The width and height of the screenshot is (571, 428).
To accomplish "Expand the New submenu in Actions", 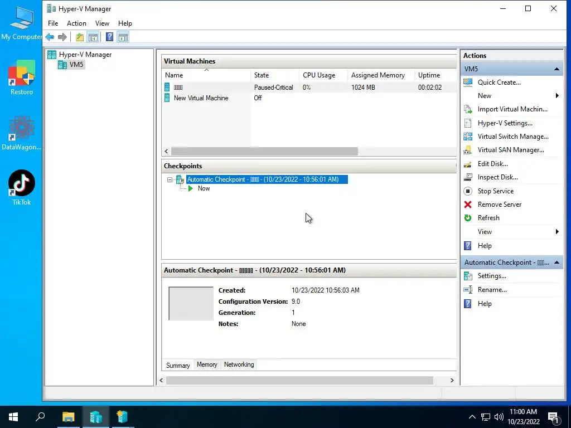I will (x=557, y=96).
